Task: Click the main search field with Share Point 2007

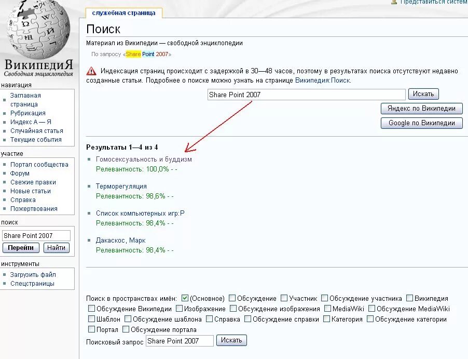Action: point(306,95)
